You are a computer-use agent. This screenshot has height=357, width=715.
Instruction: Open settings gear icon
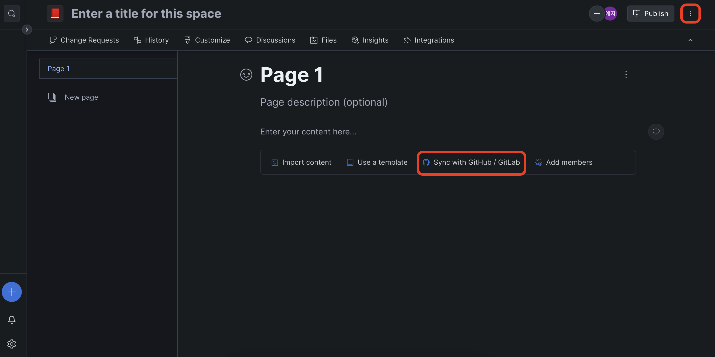[12, 344]
